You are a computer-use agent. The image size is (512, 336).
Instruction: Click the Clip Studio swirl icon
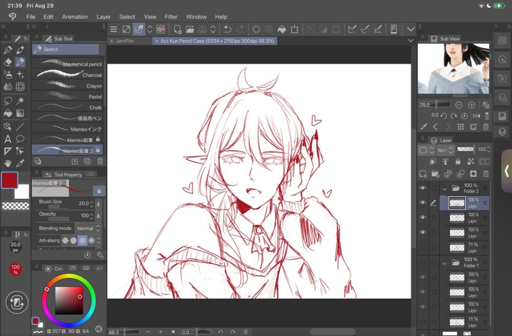pyautogui.click(x=161, y=29)
